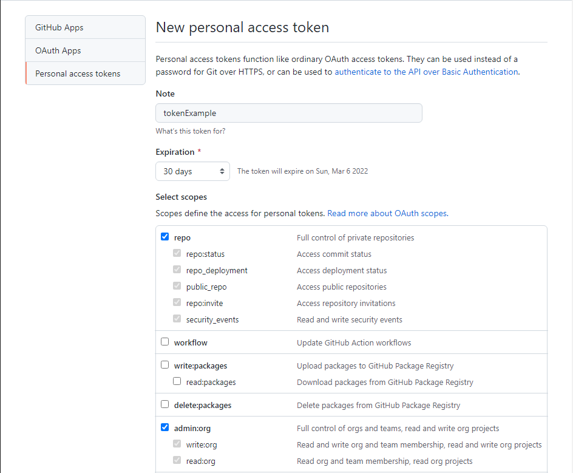Enable the read:packages scope checkbox
Viewport: 573px width, 473px height.
pyautogui.click(x=177, y=381)
